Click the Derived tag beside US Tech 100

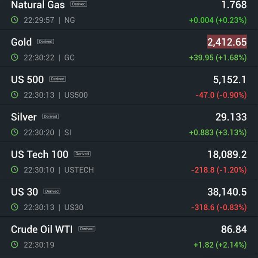82,154
